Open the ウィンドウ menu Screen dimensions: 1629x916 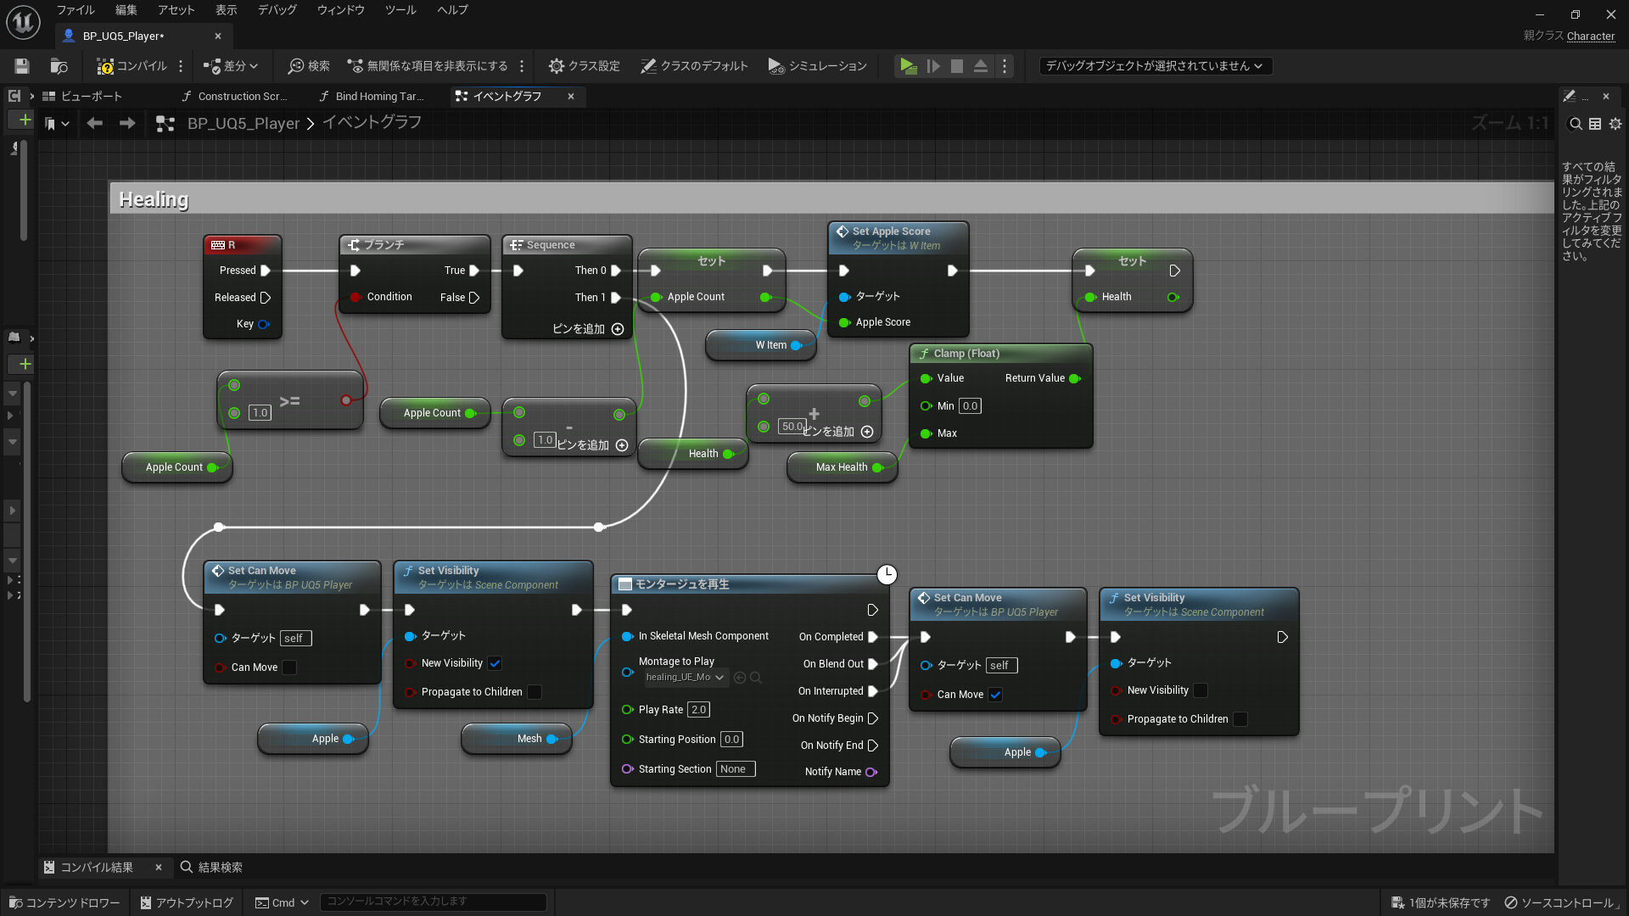pos(340,10)
